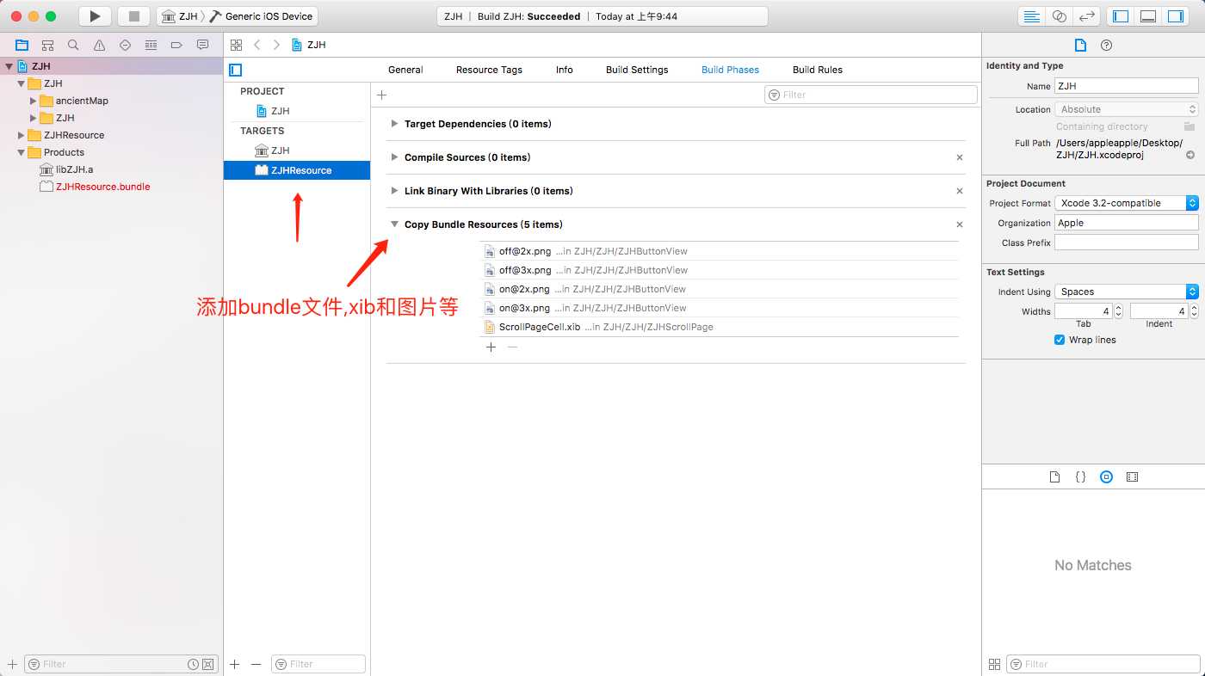Viewport: 1205px width, 676px height.
Task: Remove the selected target with minus
Action: click(256, 664)
